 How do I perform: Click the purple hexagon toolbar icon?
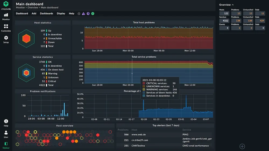88,13
